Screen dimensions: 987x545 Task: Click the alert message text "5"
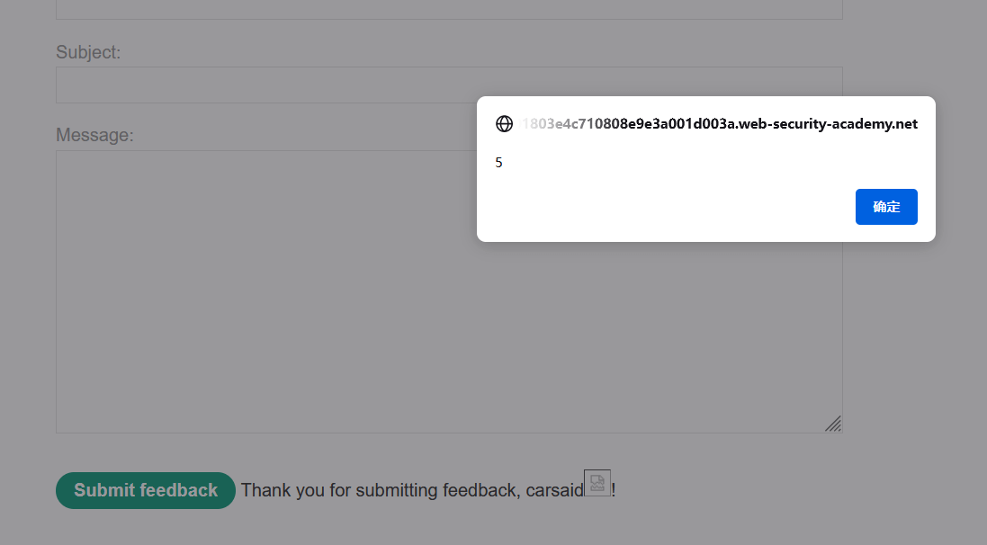[x=498, y=163]
